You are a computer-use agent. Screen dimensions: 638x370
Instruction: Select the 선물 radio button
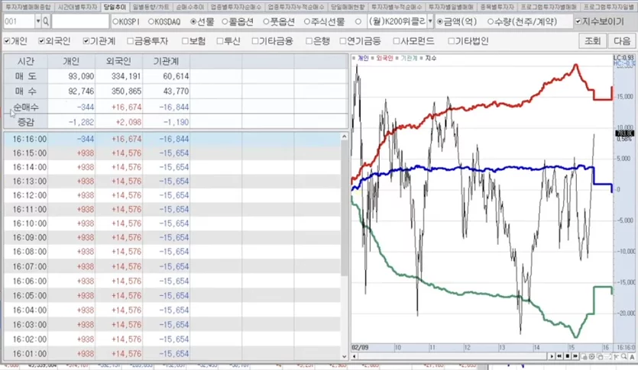click(x=193, y=21)
